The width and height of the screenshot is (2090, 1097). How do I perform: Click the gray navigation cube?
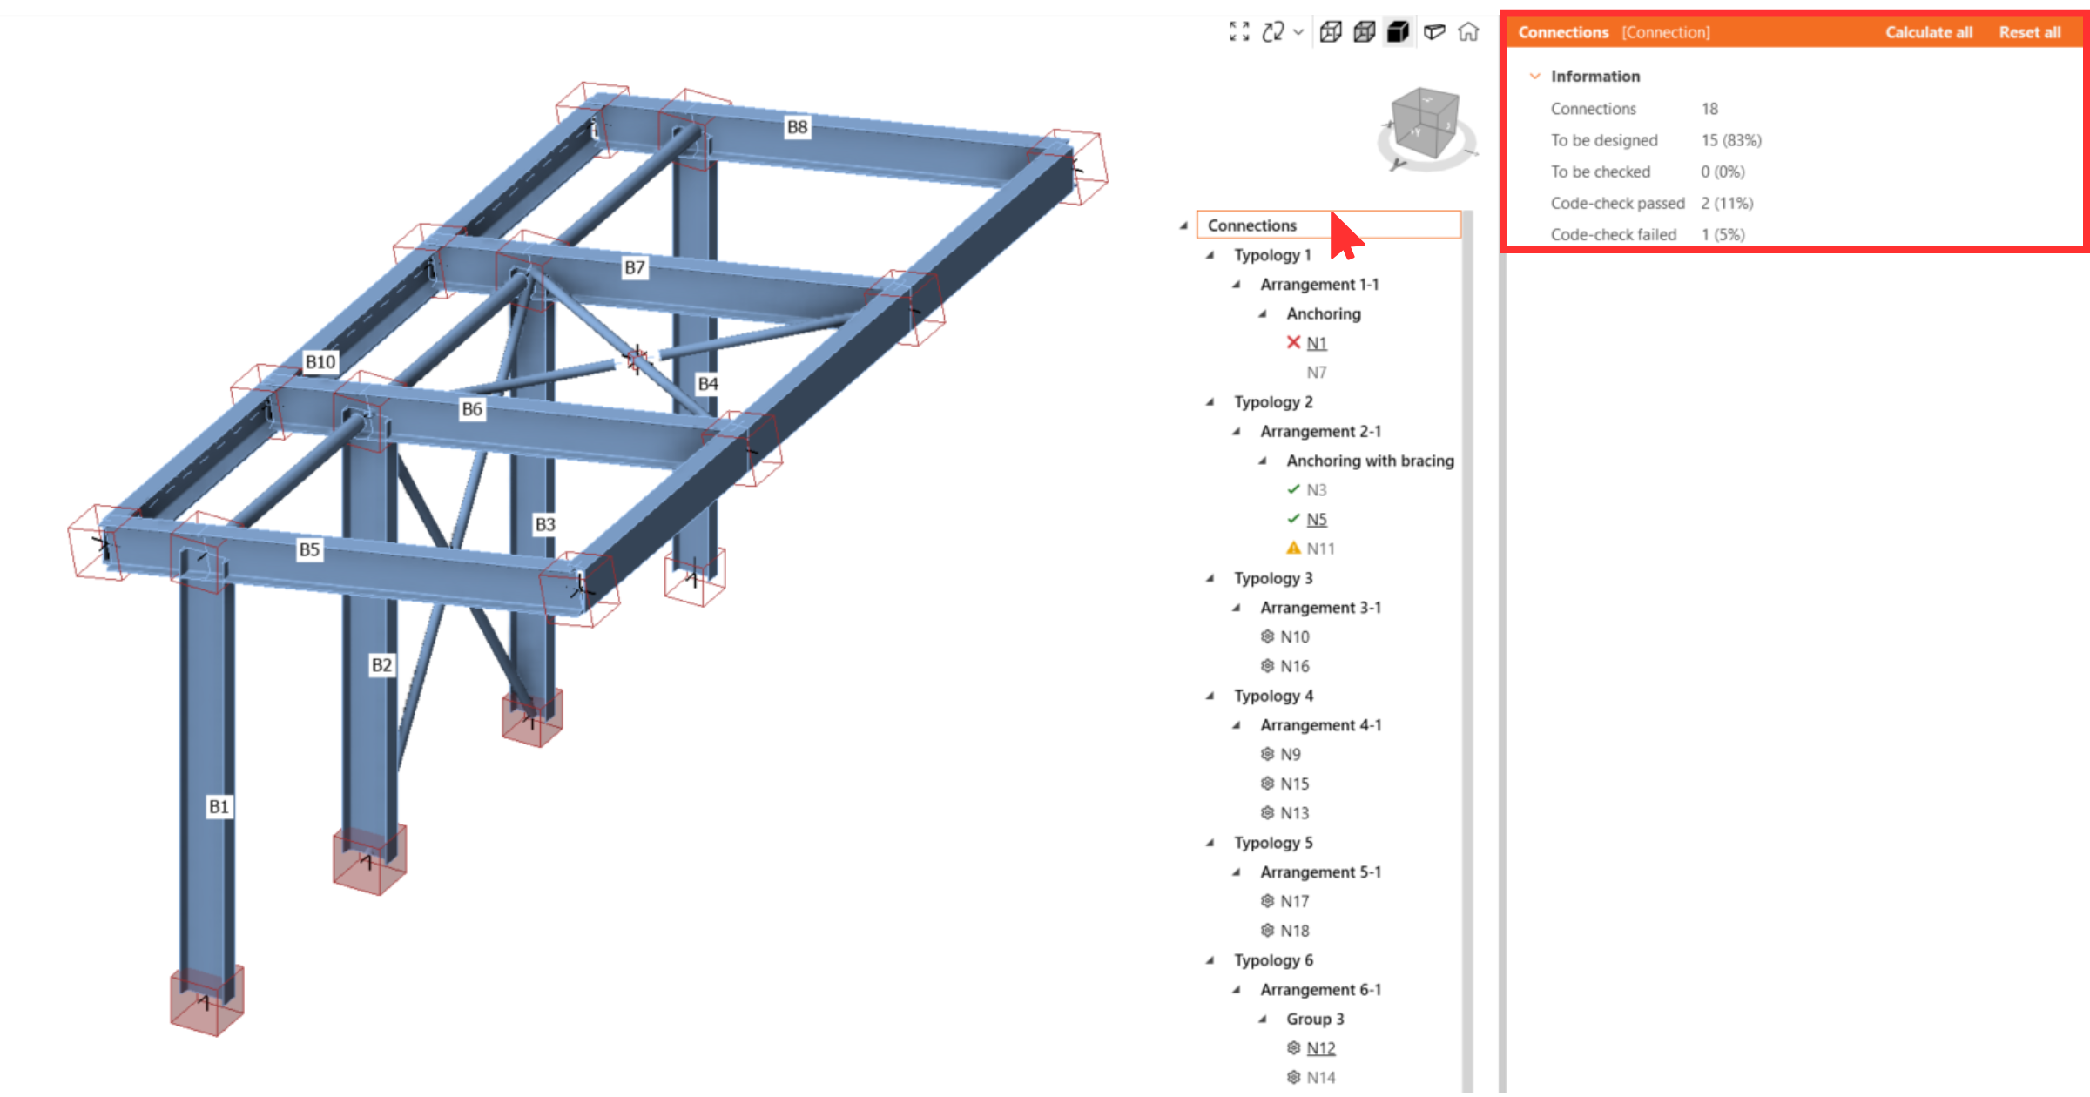coord(1425,123)
